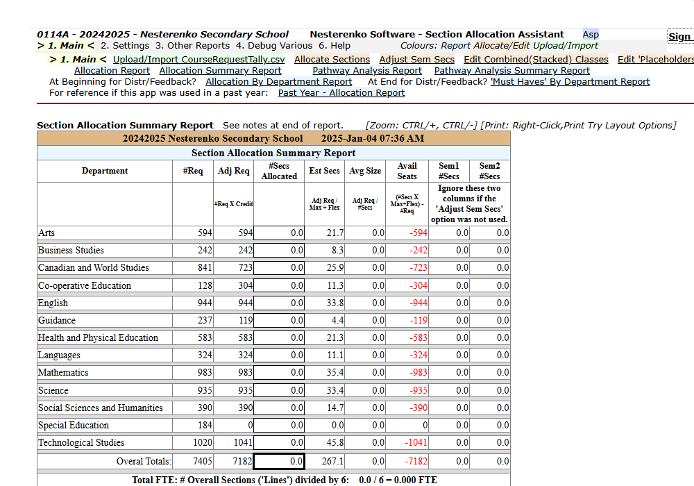The image size is (694, 486).
Task: Open Allocation By Department Report
Action: pos(278,82)
